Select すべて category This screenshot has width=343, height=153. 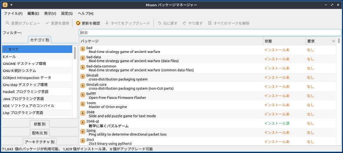coord(37,49)
